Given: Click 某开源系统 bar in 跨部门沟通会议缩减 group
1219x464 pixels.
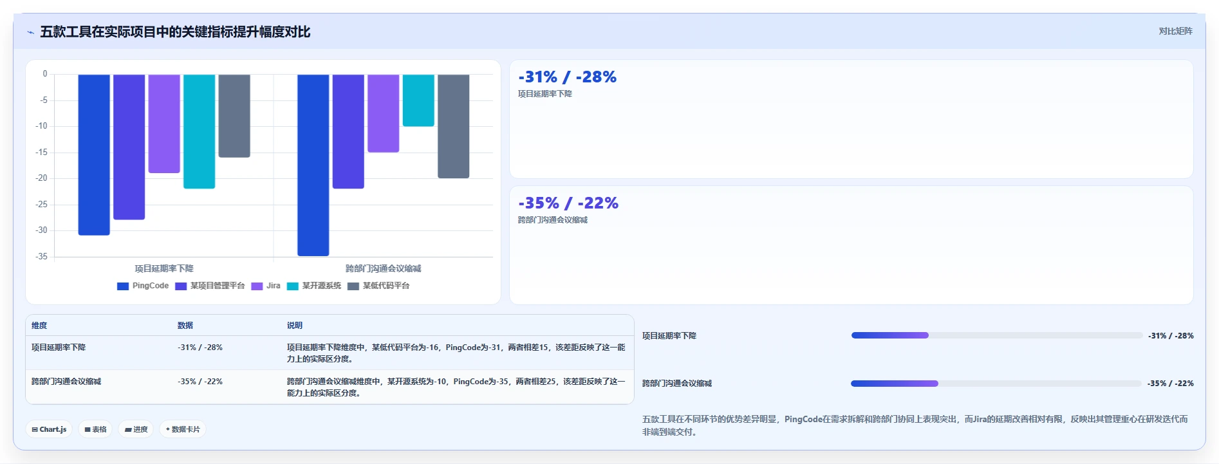Looking at the screenshot, I should click(418, 100).
